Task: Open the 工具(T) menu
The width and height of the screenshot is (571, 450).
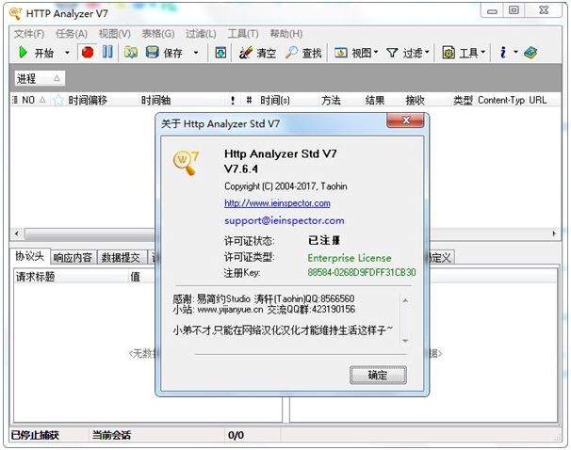Action: click(243, 34)
